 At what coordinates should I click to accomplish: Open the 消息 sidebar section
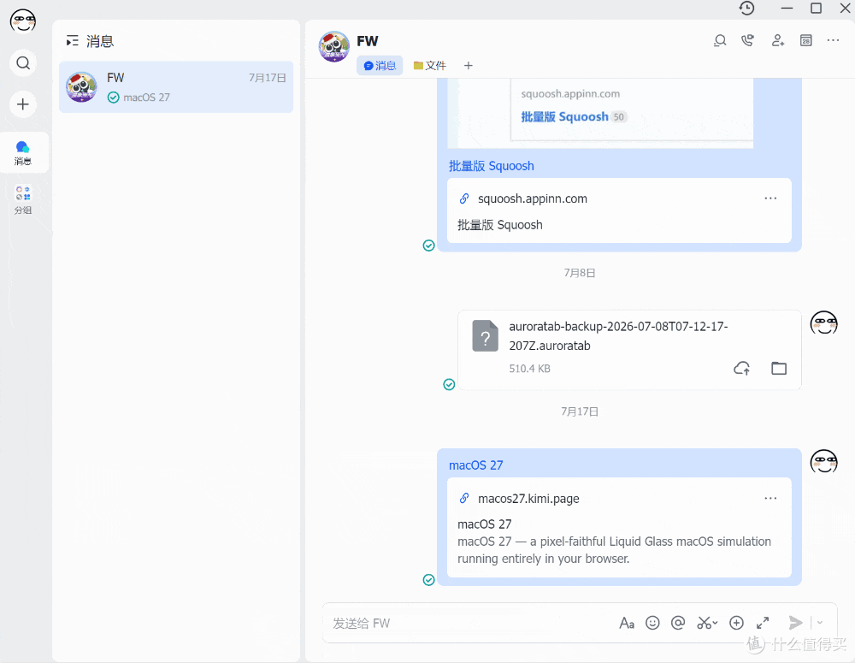23,153
